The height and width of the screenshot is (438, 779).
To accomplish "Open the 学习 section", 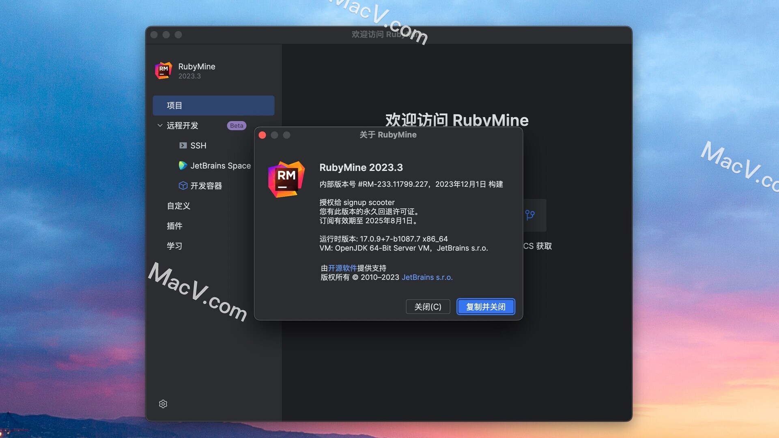I will (x=174, y=246).
